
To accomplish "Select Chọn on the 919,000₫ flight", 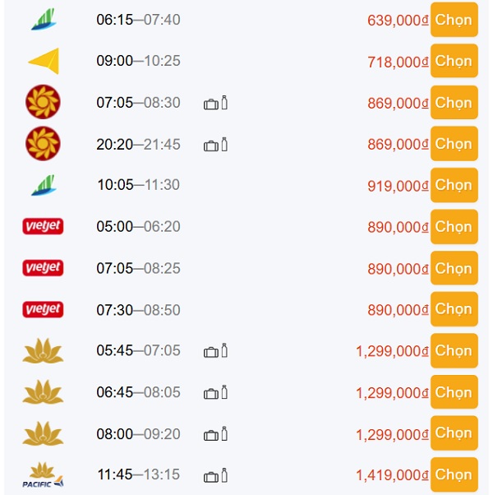I will coord(454,185).
